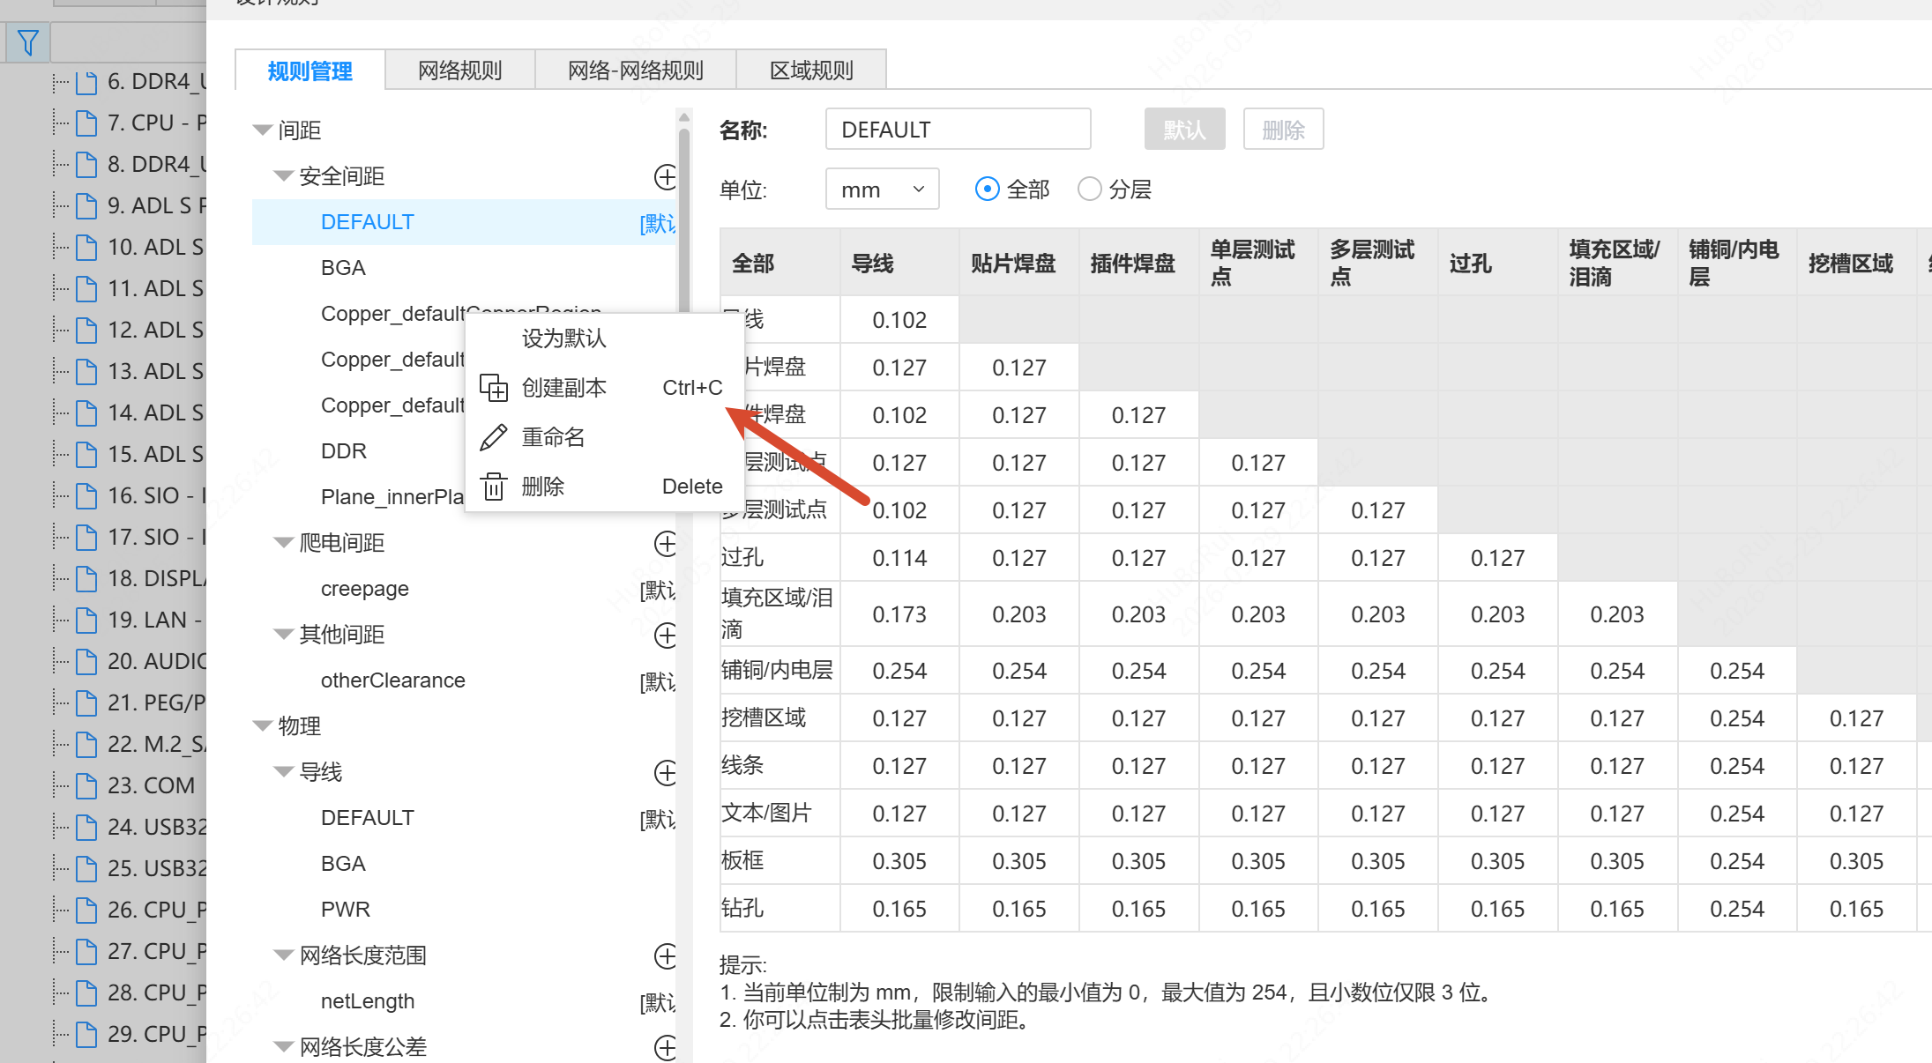This screenshot has width=1932, height=1063.
Task: Click the 删除 button next to name
Action: coord(1283,130)
